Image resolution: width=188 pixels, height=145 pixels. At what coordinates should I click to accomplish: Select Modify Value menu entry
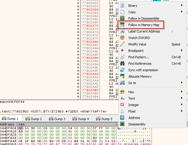137,44
